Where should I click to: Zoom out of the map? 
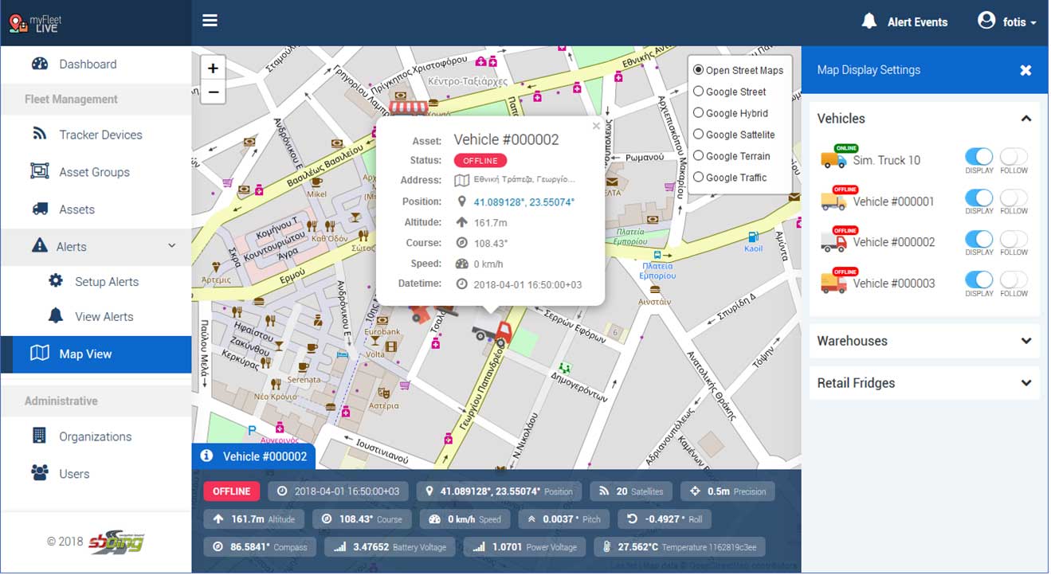(x=213, y=92)
